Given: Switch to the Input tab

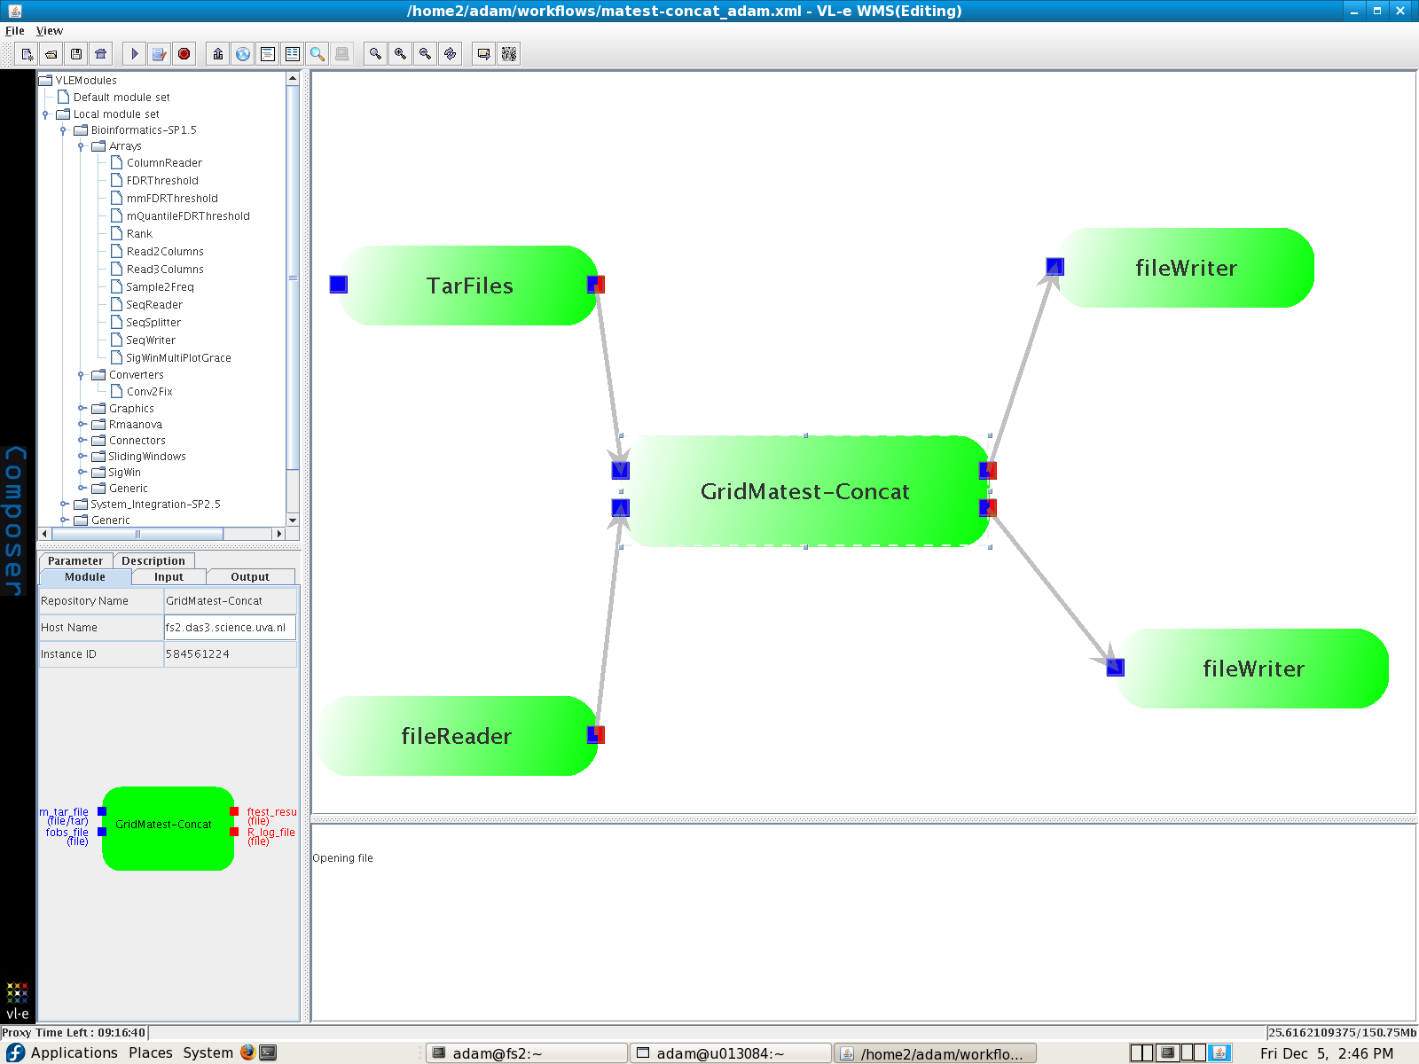Looking at the screenshot, I should pos(169,577).
